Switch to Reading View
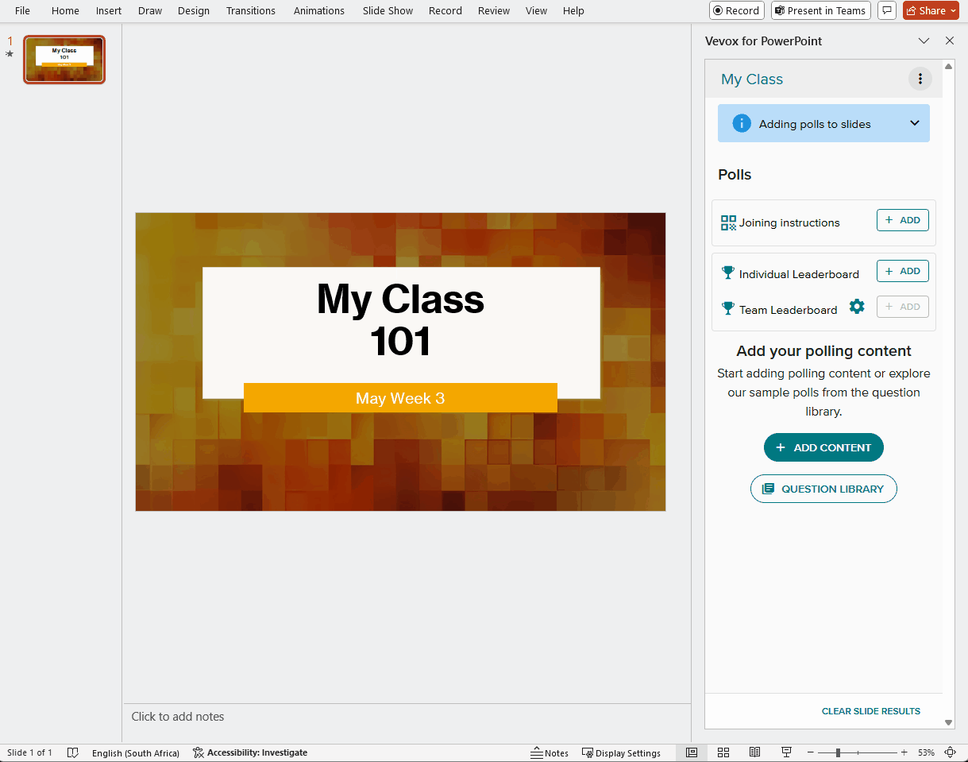Image resolution: width=968 pixels, height=762 pixels. (754, 752)
